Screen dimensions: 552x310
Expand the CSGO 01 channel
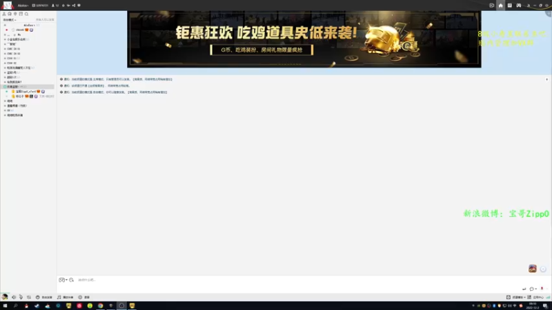[5, 59]
